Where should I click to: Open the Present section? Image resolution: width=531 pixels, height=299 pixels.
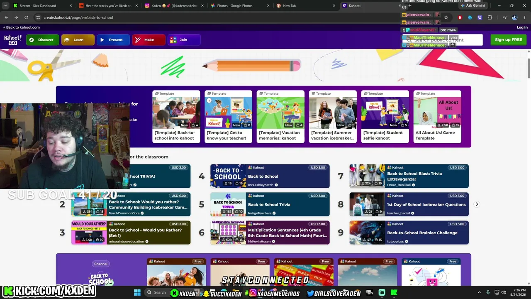[x=113, y=40]
